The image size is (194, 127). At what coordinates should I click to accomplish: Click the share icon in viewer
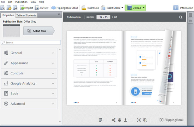114,120
